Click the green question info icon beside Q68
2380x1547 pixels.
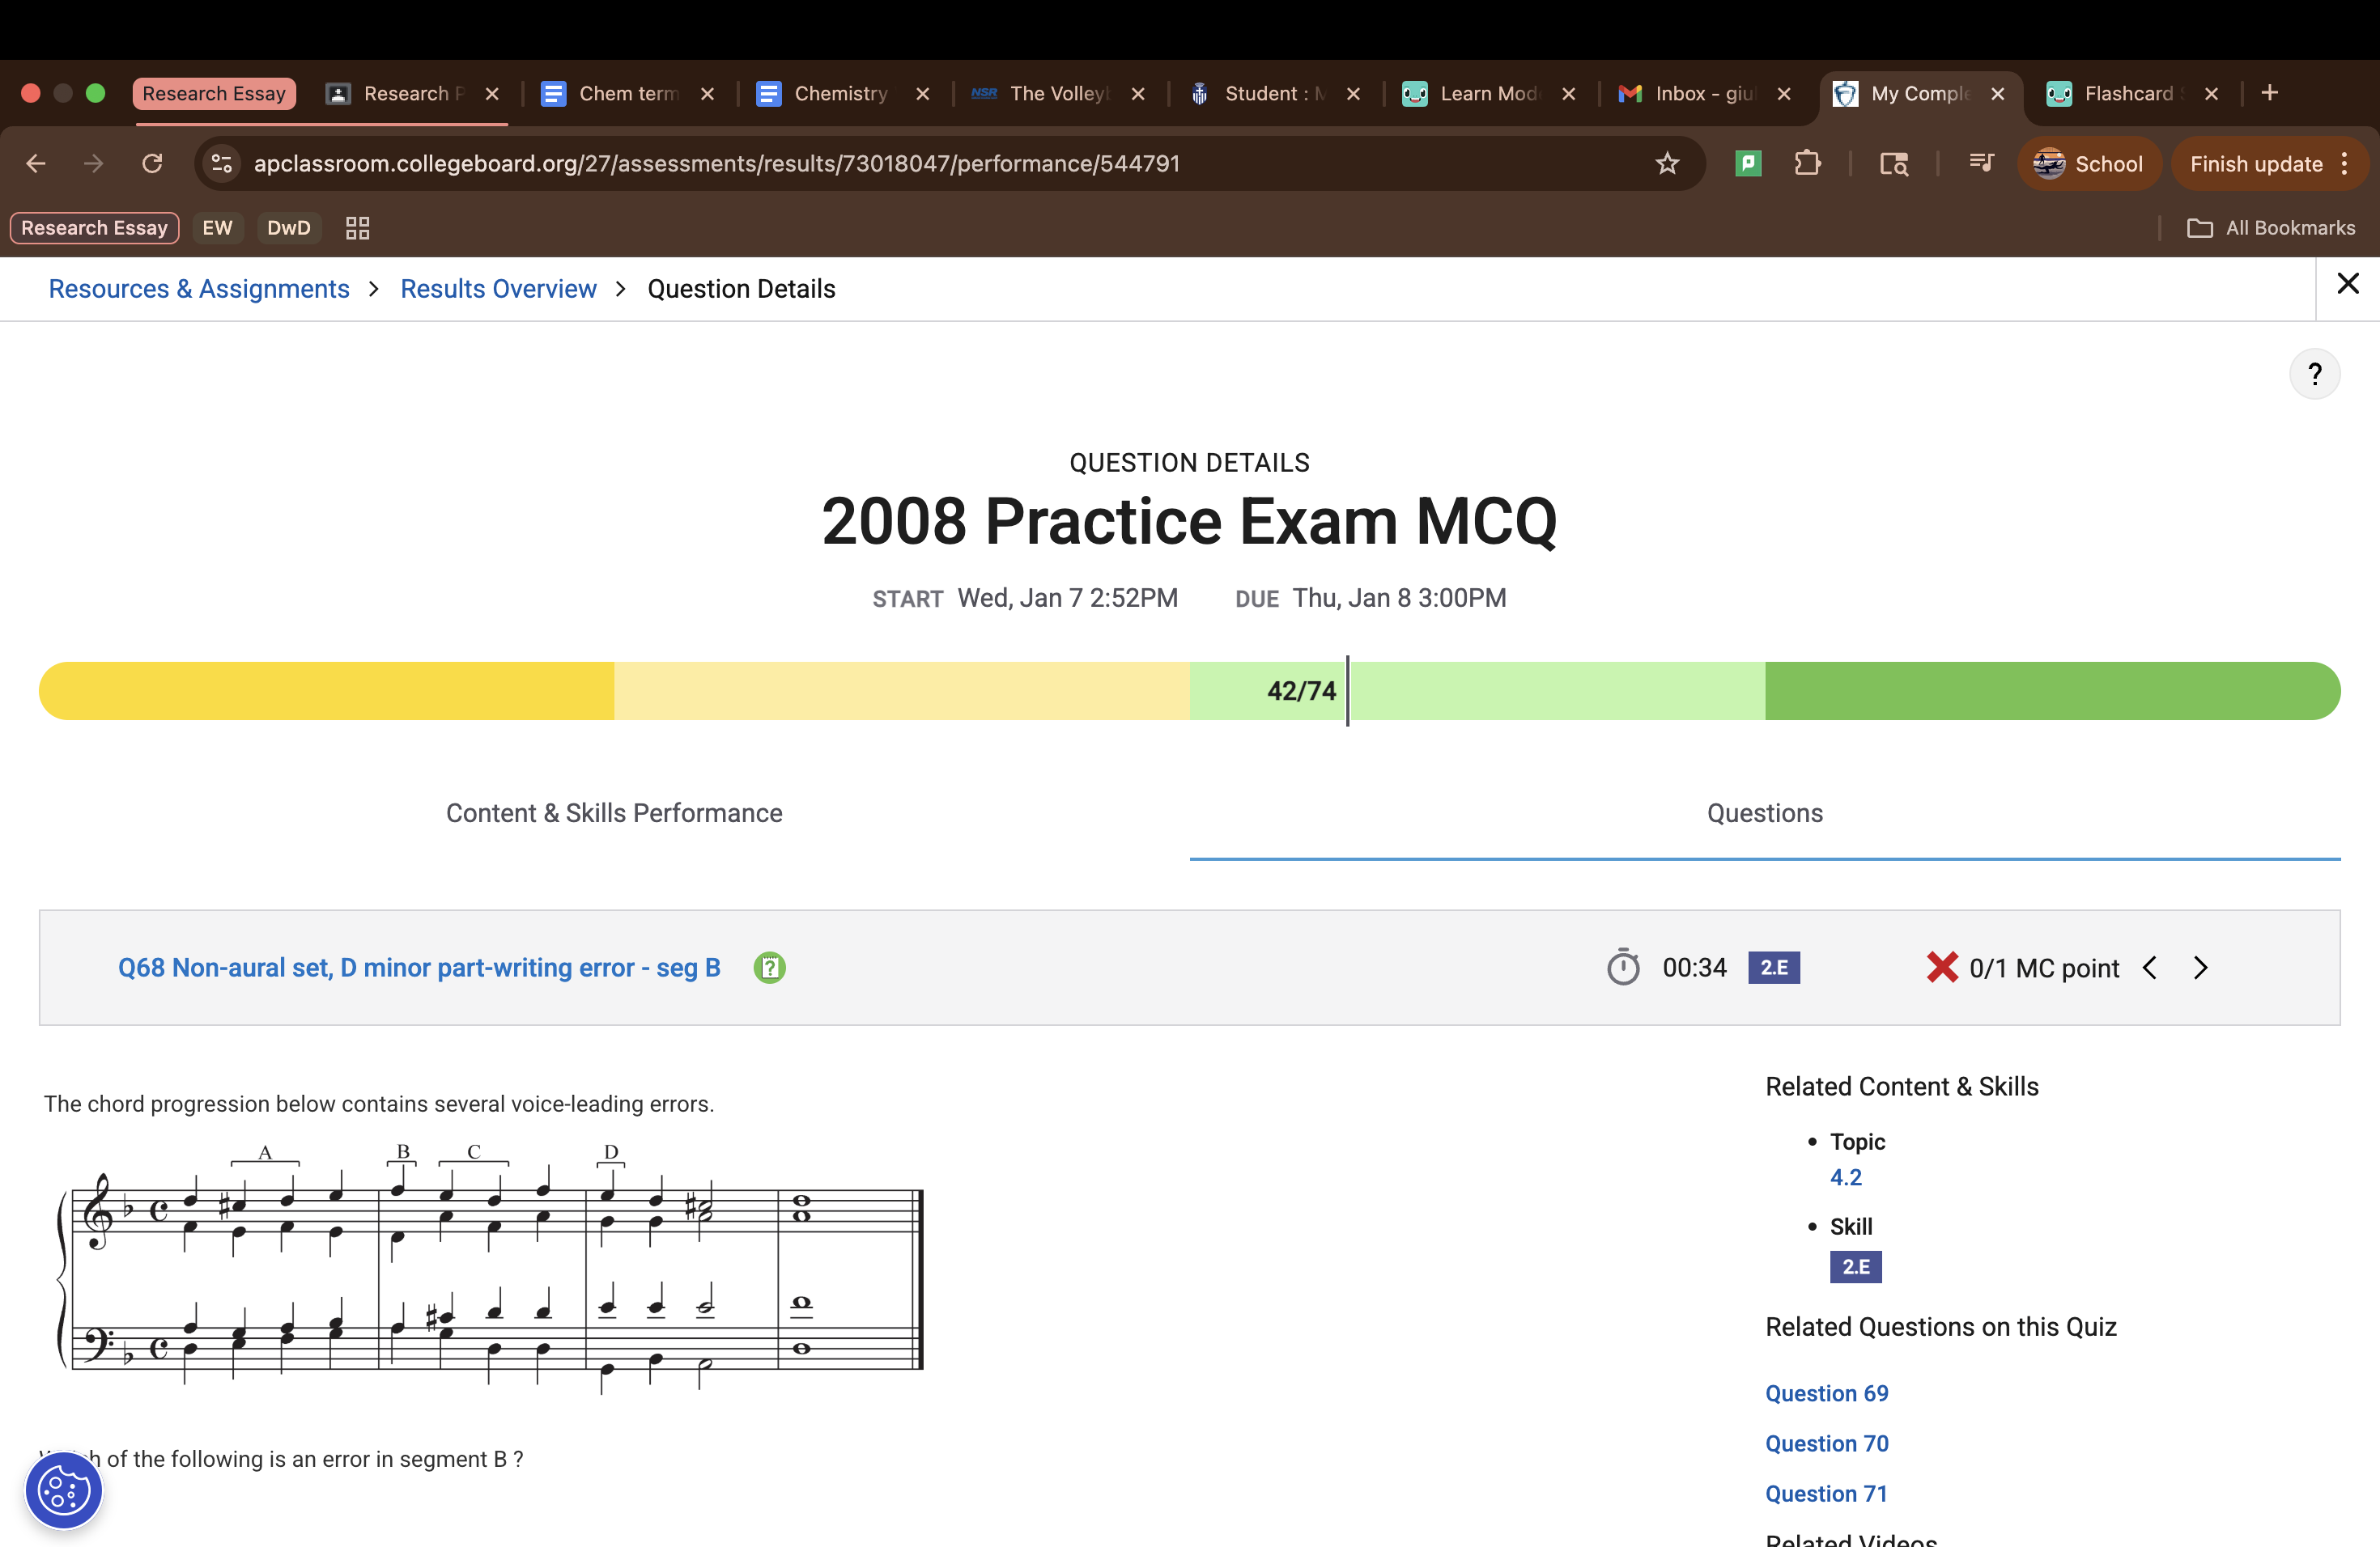click(x=769, y=968)
